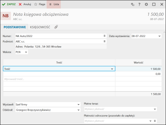Click the list icon beside Płatności odroczone
Image resolution: width=166 pixels, height=125 pixels.
click(155, 121)
